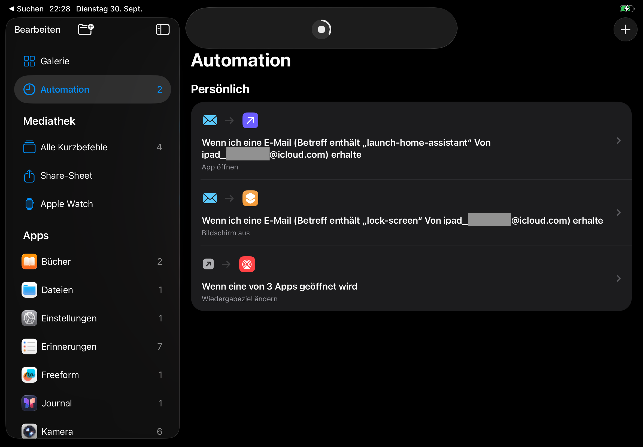This screenshot has width=643, height=447.
Task: Open Freeform app shortcuts
Action: pyautogui.click(x=60, y=375)
